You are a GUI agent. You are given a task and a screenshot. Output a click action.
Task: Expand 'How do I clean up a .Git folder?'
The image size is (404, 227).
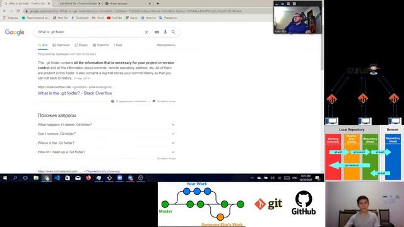[x=107, y=152]
